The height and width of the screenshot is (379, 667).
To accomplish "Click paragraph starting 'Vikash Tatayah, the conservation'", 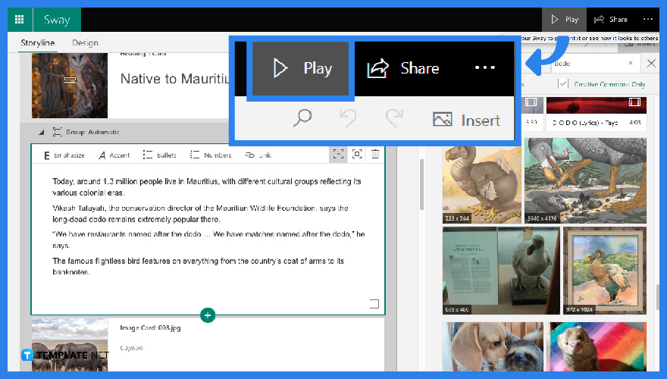I will [200, 214].
